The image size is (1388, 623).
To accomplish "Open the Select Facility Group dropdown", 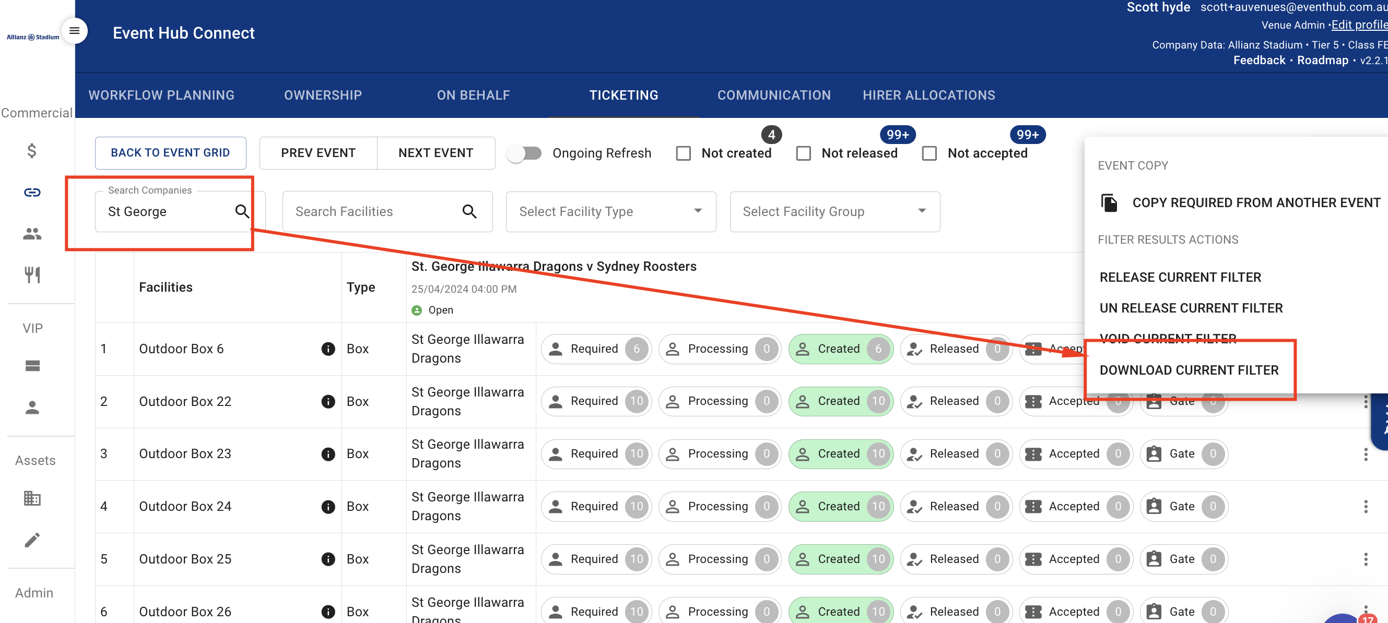I will pyautogui.click(x=834, y=212).
